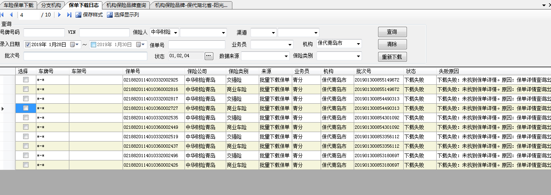Tick the checkbox for policy 0218820114010332002925
This screenshot has height=195, width=551.
[x=26, y=79]
